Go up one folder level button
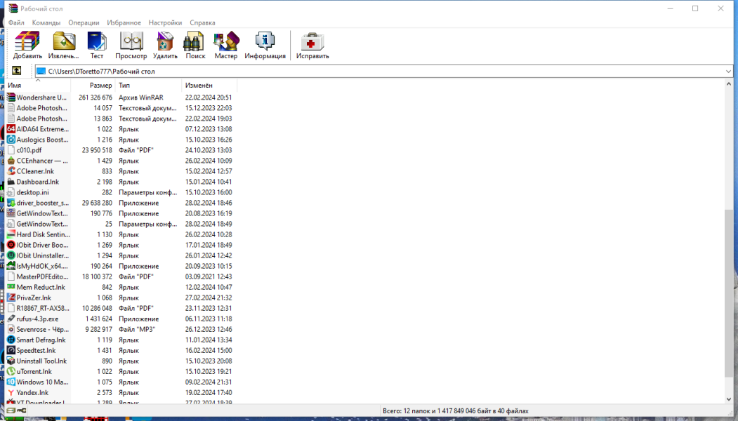This screenshot has height=421, width=738. point(16,71)
